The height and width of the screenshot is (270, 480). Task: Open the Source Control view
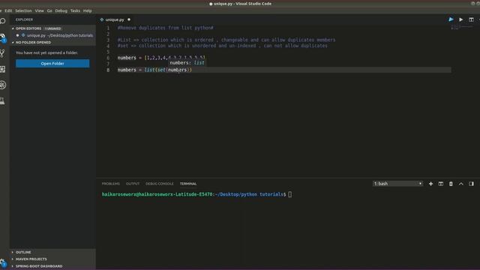coord(2,53)
